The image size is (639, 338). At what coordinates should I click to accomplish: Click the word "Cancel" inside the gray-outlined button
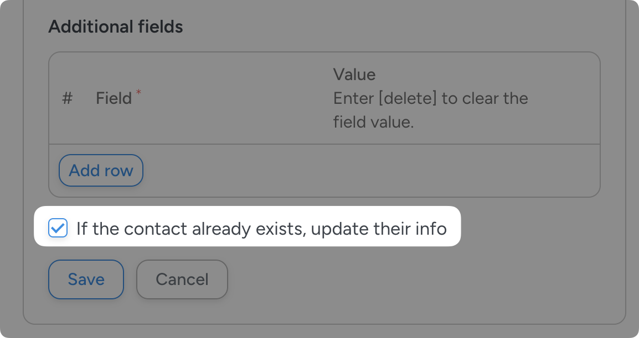tap(182, 279)
